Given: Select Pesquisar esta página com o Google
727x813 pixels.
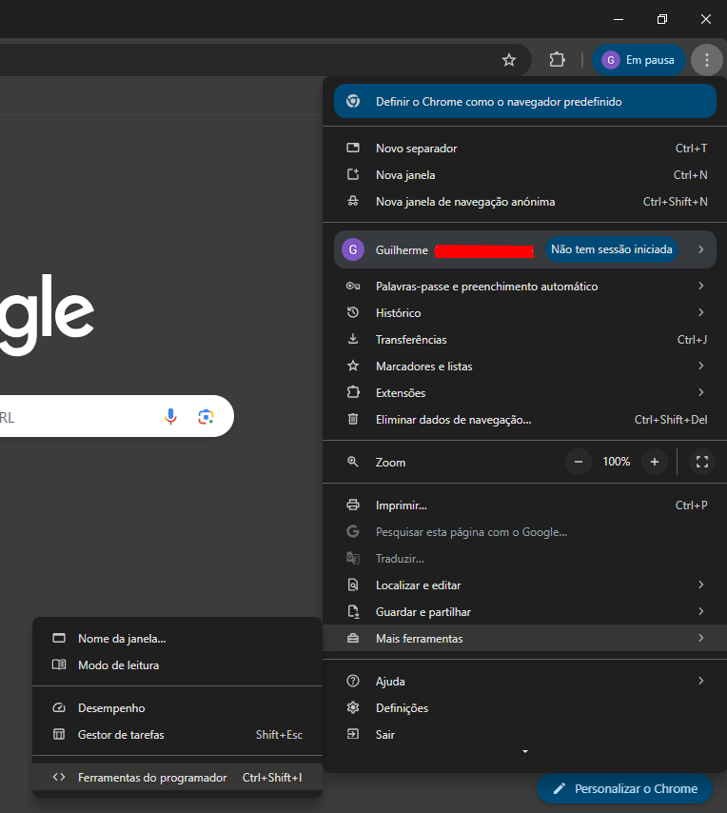Looking at the screenshot, I should [x=525, y=532].
